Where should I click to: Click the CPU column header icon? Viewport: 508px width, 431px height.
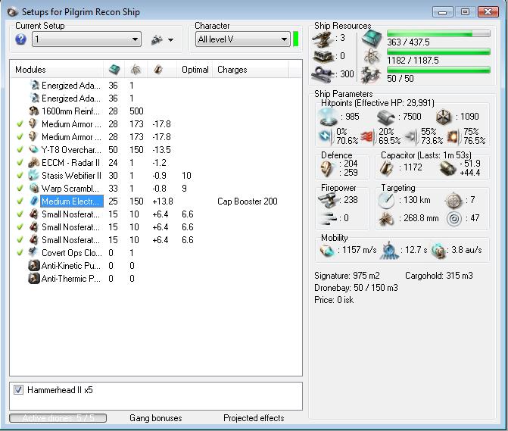pyautogui.click(x=114, y=69)
